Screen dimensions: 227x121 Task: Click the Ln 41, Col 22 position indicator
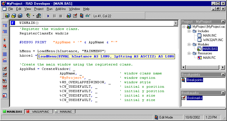point(102,16)
